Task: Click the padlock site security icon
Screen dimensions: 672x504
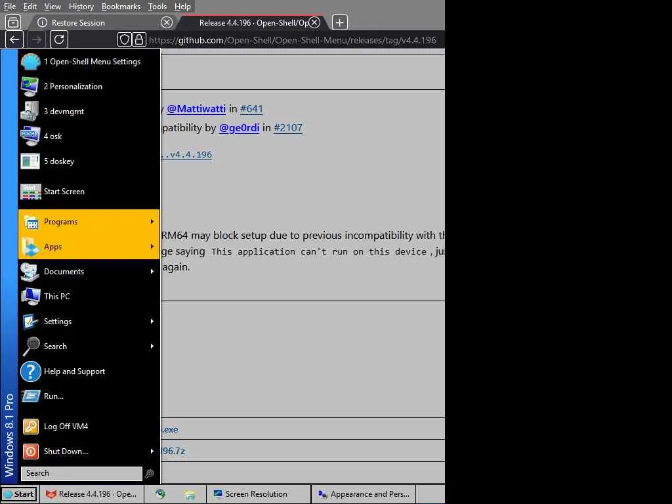Action: tap(139, 40)
